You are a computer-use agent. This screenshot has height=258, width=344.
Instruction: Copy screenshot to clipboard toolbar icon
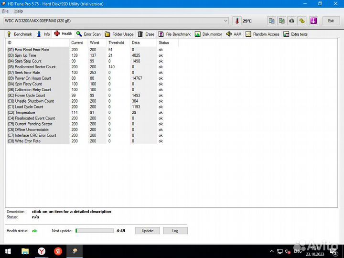click(281, 21)
